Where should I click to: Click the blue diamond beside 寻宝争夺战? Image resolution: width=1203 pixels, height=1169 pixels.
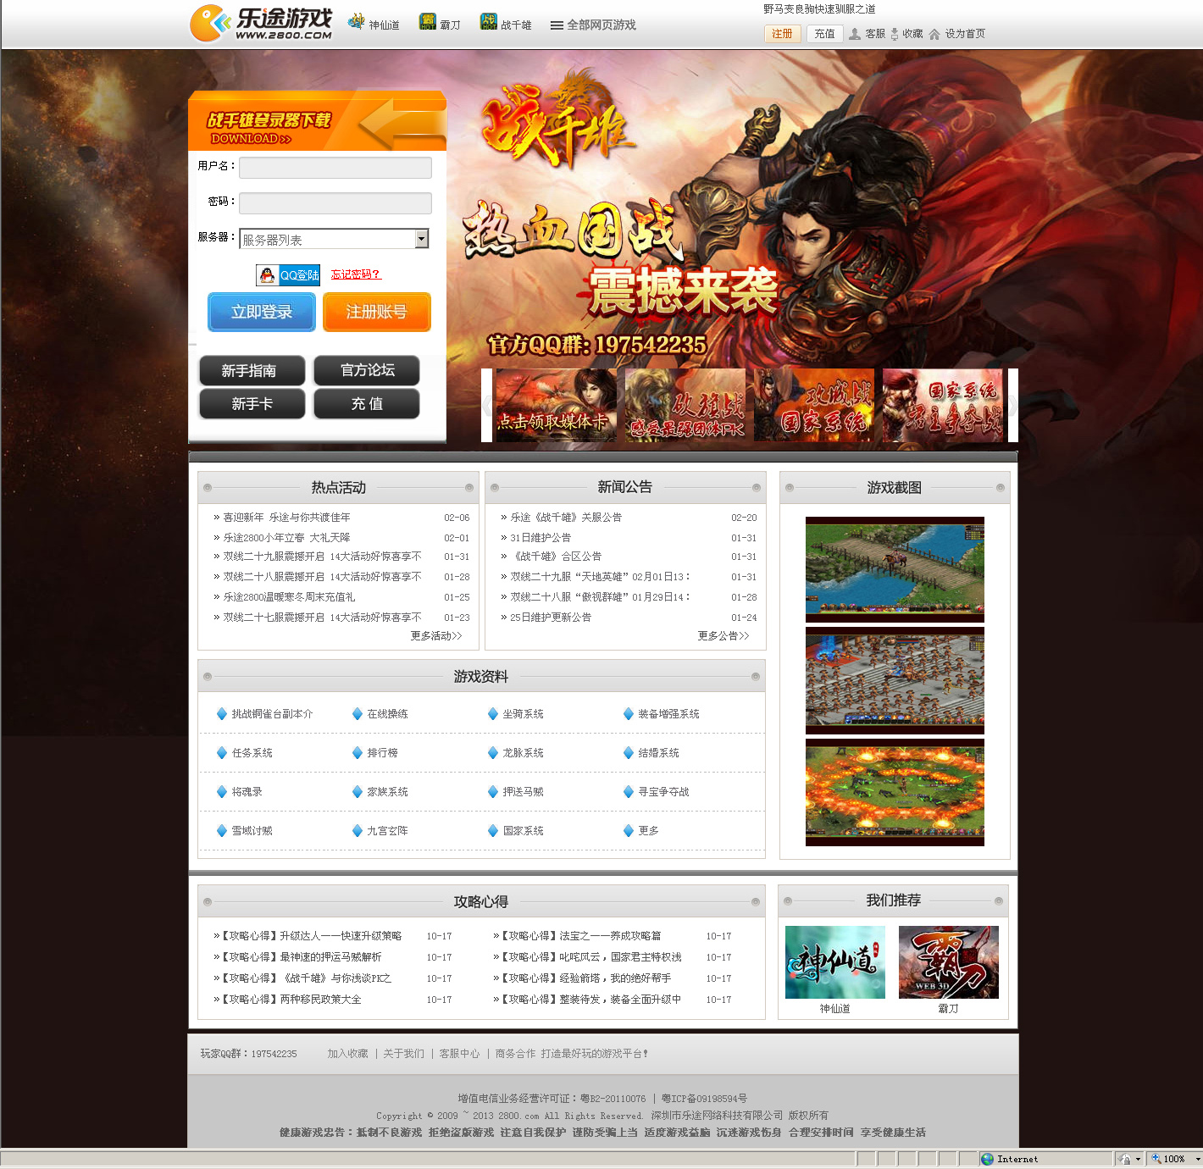click(x=629, y=792)
